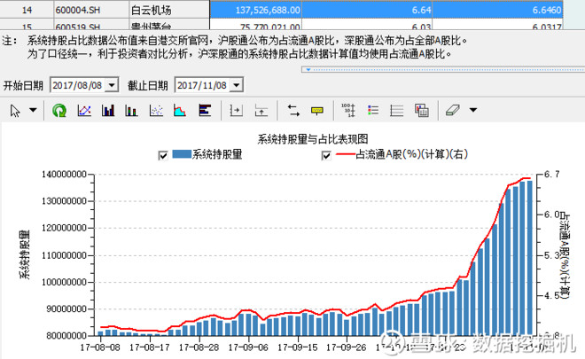Click the horizontal axis fit icon
Screen dimensions: 585x359
[x=236, y=111]
